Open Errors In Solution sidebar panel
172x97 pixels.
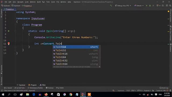pos(171,16)
